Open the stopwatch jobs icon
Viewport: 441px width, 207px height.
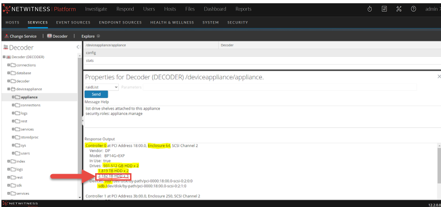(370, 9)
